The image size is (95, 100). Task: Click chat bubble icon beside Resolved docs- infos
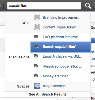[36, 66]
